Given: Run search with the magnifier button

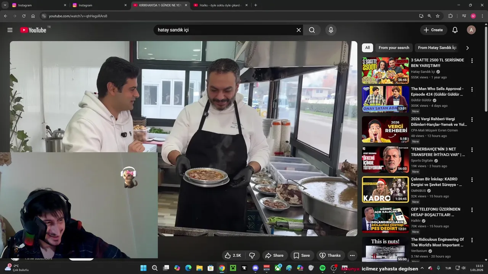Looking at the screenshot, I should click(x=312, y=30).
